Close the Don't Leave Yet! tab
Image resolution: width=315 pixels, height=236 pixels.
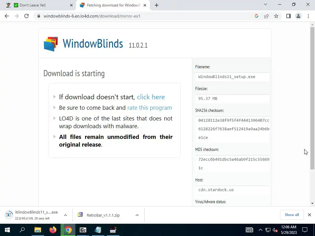tap(71, 6)
